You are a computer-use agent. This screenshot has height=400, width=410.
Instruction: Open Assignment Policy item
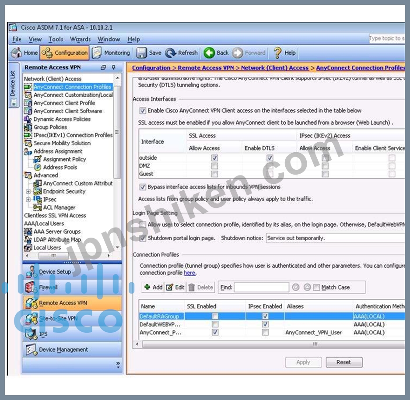coord(64,159)
